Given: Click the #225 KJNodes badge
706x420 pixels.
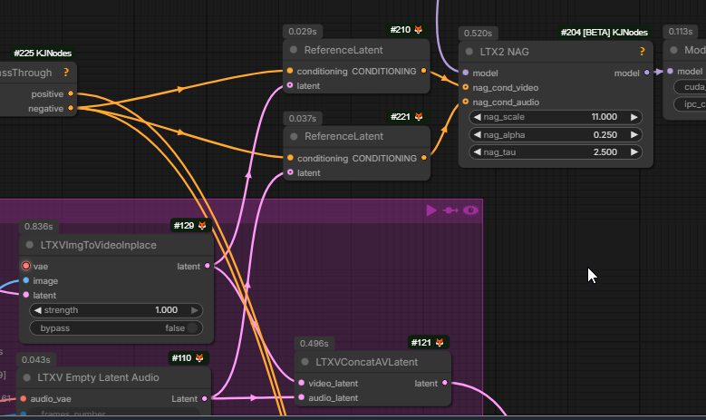Looking at the screenshot, I should tap(43, 54).
